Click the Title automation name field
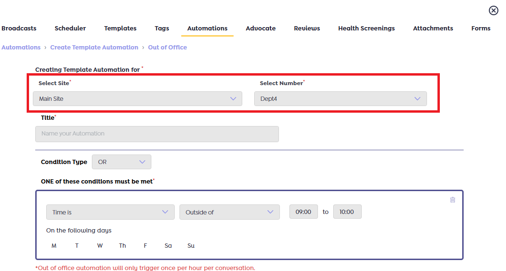This screenshot has width=506, height=271. pyautogui.click(x=157, y=134)
